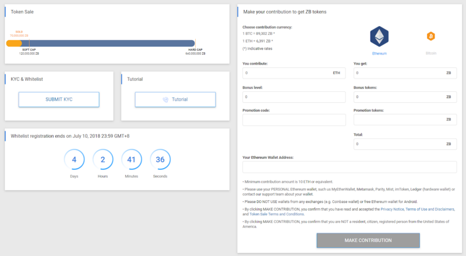Click the 'Choose contribution currency:' label
The image size is (466, 256).
[x=267, y=27]
